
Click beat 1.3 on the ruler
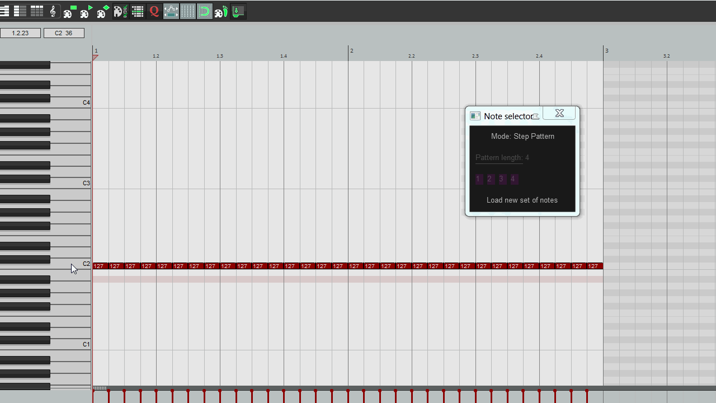220,56
